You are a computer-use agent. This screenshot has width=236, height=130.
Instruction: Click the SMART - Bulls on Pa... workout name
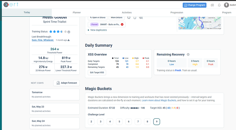[110, 24]
